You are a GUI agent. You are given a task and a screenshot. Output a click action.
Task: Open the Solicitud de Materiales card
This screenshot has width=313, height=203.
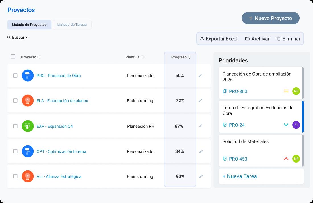pos(261,151)
